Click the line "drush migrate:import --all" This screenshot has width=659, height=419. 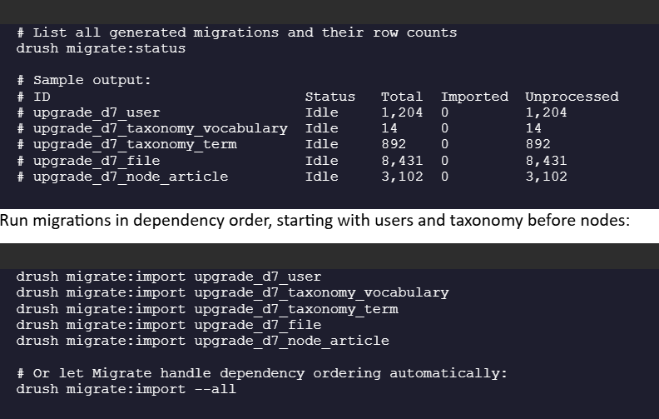tap(126, 389)
